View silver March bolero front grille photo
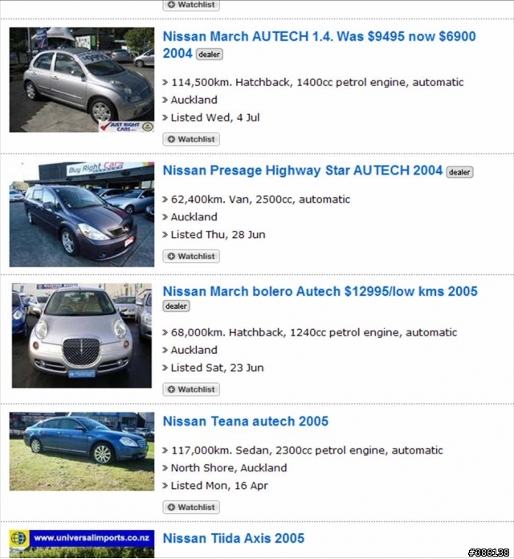The width and height of the screenshot is (514, 559). (82, 335)
